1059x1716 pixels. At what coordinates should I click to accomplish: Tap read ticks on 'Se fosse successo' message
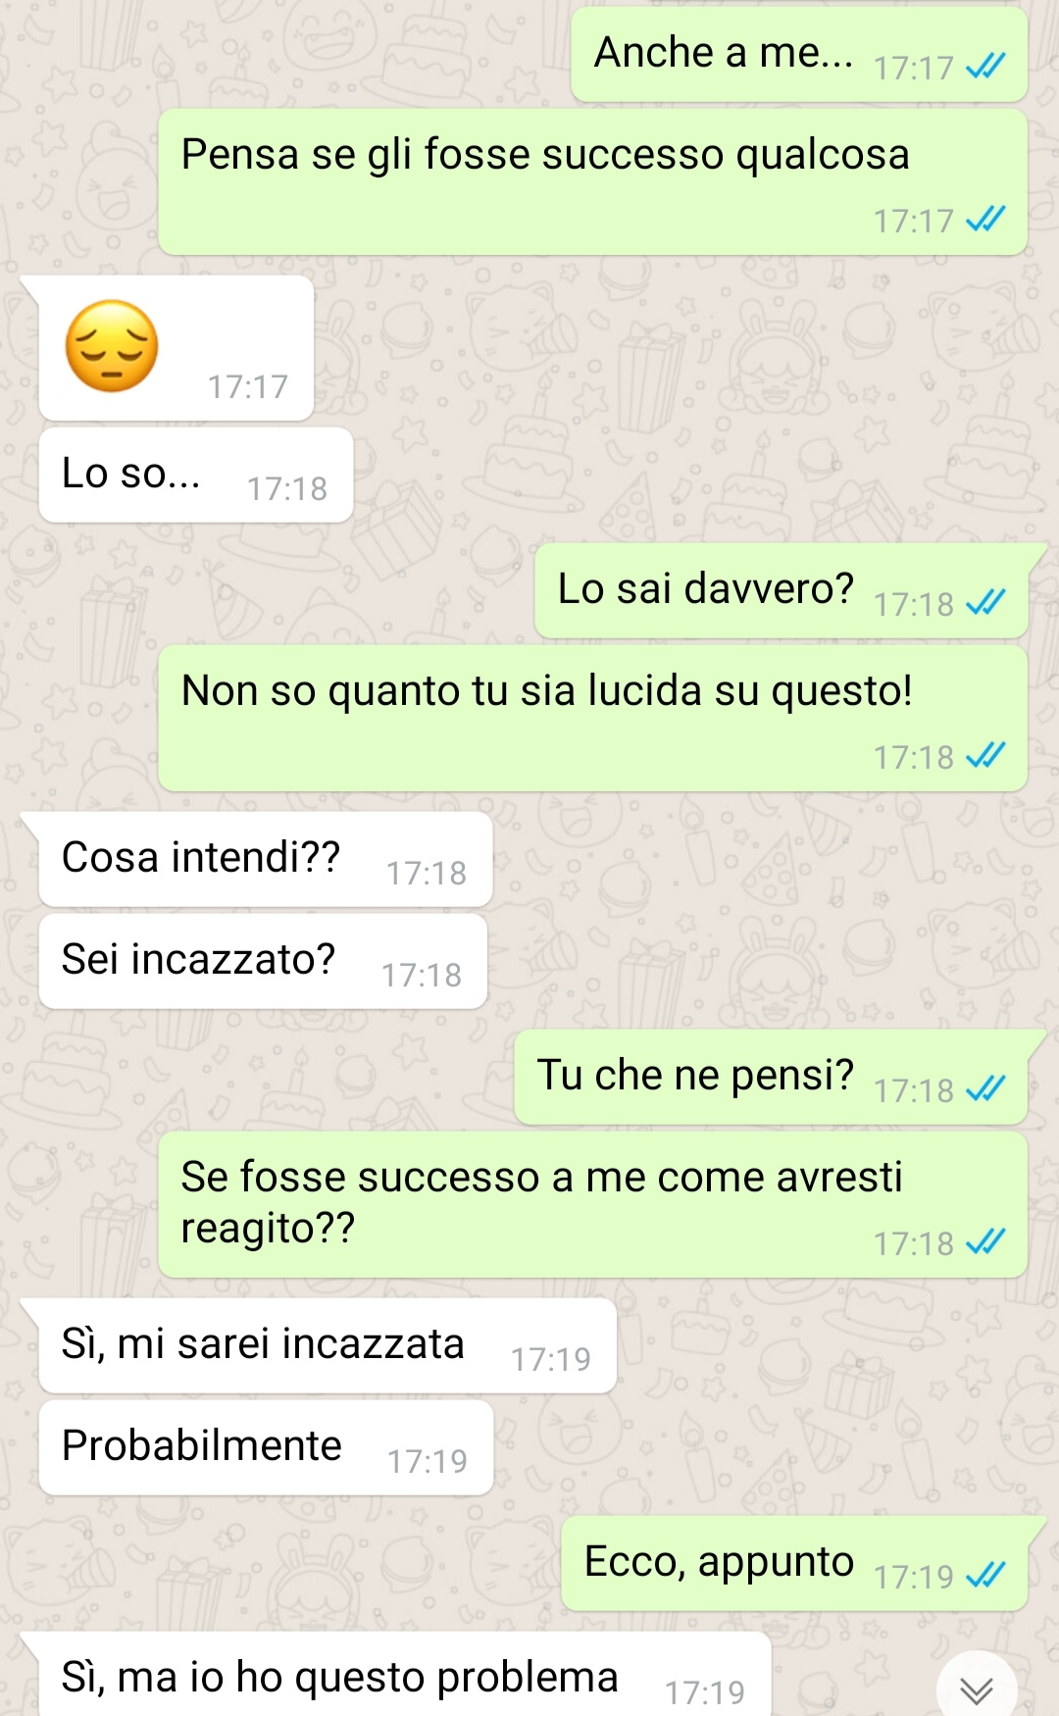click(x=985, y=1242)
